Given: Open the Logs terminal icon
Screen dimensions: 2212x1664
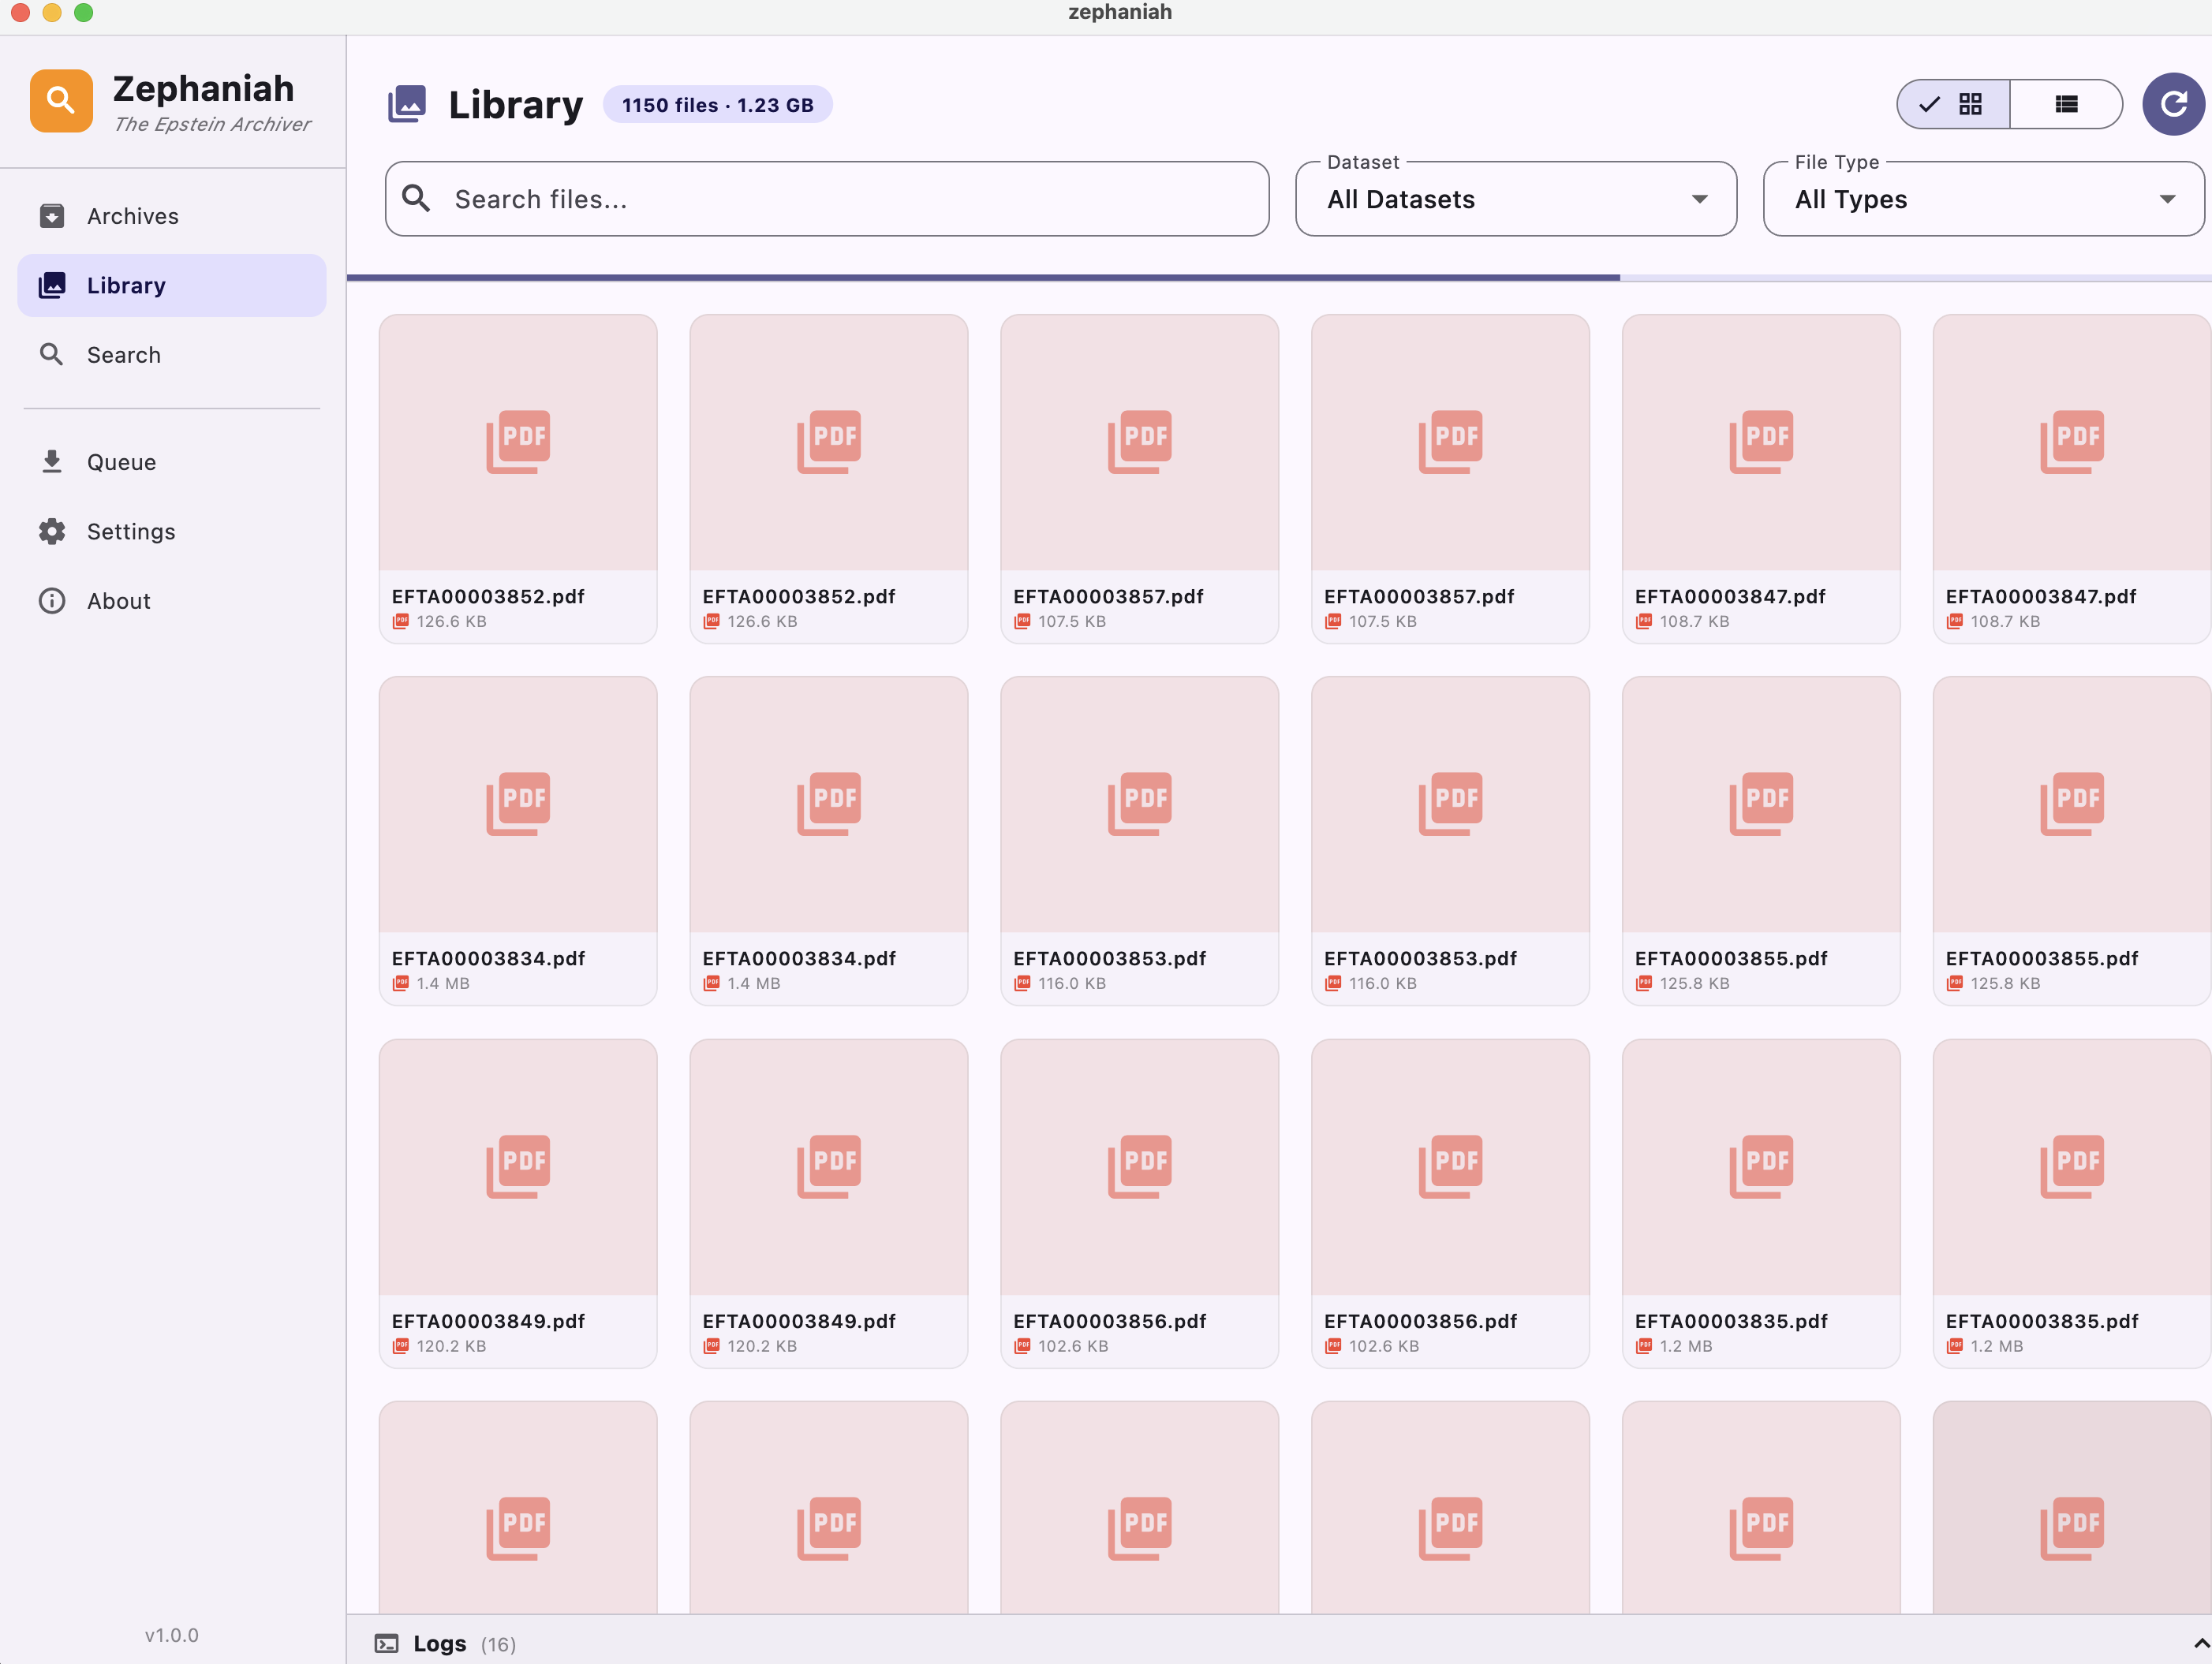Looking at the screenshot, I should click(x=386, y=1643).
